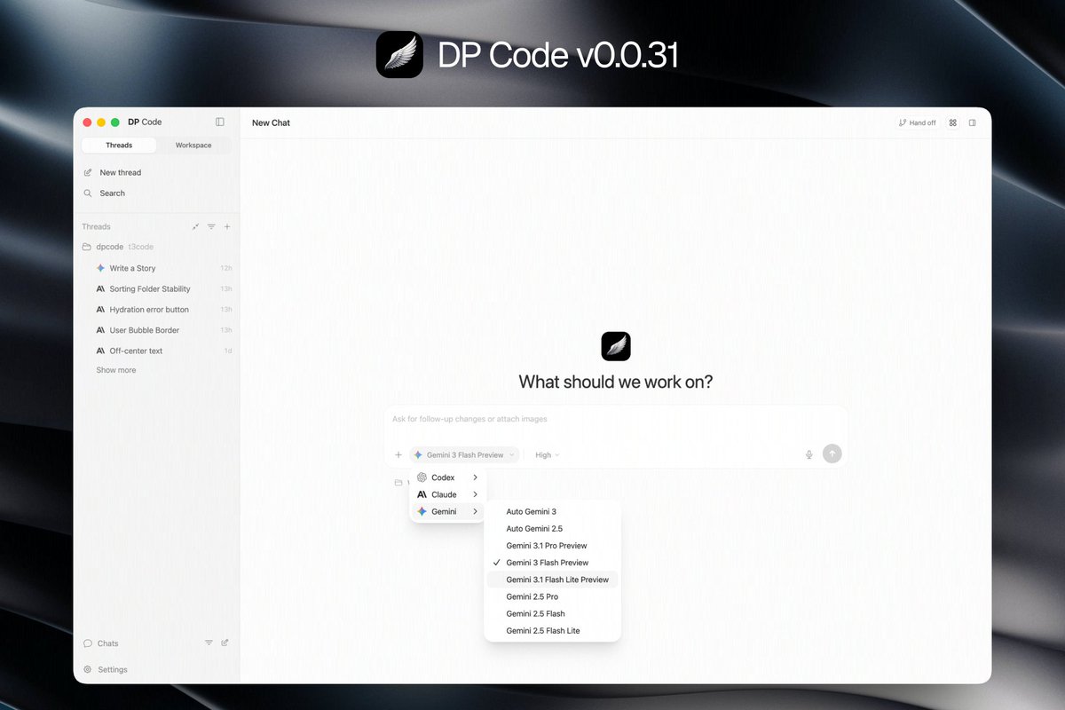The width and height of the screenshot is (1065, 710).
Task: Select checked Gemini 3 Flash Preview item
Action: [x=552, y=563]
